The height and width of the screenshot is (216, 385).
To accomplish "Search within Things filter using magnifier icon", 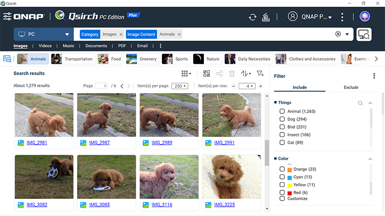I will [x=360, y=103].
